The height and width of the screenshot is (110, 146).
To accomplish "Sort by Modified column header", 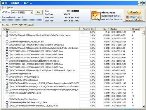I will [x=121, y=29].
